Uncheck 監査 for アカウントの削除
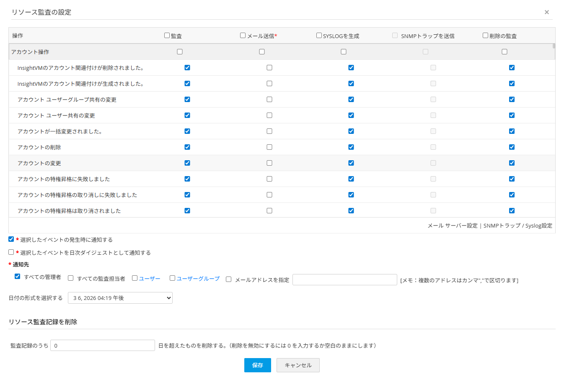 coord(187,147)
